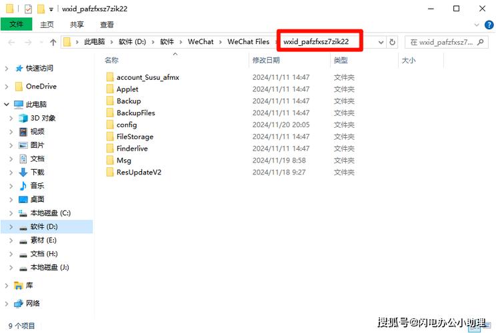The width and height of the screenshot is (496, 333).
Task: Go up one folder level arrow
Action: click(53, 42)
